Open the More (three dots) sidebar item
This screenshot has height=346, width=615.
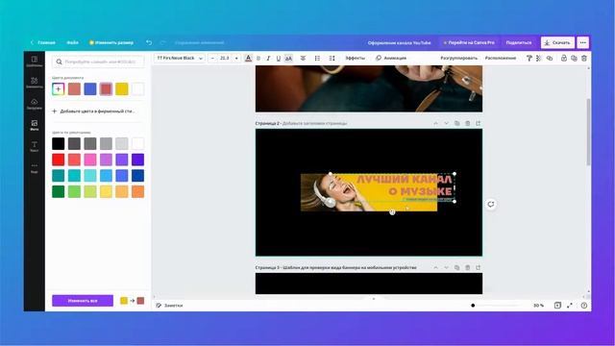(x=35, y=167)
